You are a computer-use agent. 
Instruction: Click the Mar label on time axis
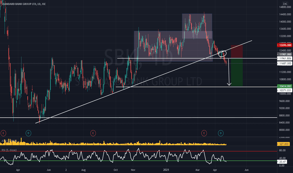197,170
